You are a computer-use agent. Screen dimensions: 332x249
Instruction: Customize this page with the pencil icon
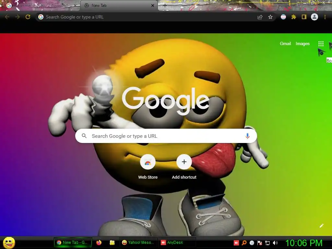(x=321, y=226)
